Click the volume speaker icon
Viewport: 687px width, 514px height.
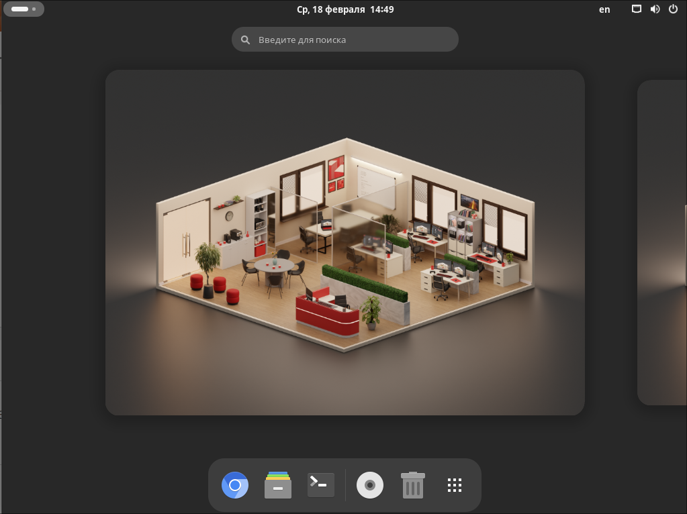655,9
